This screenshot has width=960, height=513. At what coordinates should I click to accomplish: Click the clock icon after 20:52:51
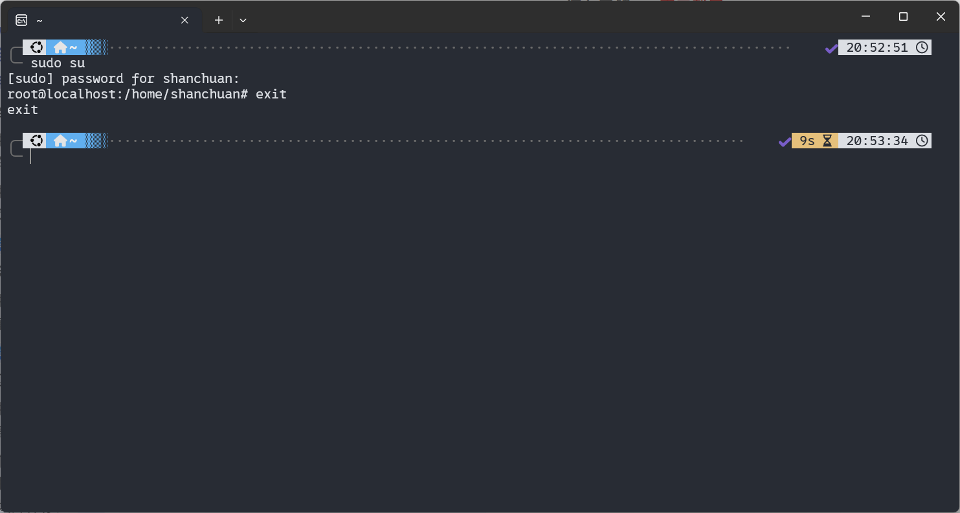click(922, 47)
